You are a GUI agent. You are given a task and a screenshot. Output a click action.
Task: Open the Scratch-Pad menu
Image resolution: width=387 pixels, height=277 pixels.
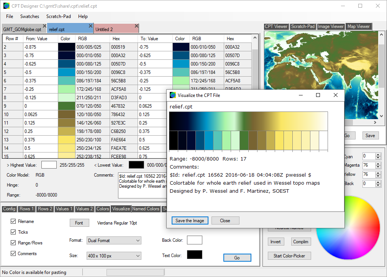(59, 16)
